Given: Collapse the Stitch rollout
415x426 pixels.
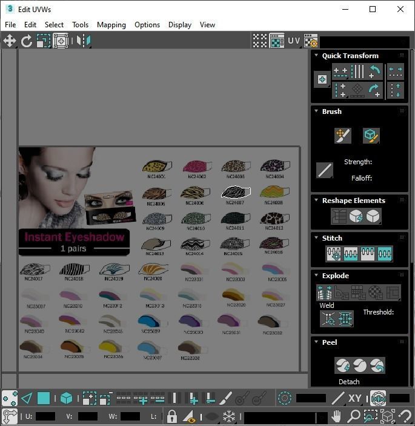Looking at the screenshot, I should pyautogui.click(x=316, y=238).
